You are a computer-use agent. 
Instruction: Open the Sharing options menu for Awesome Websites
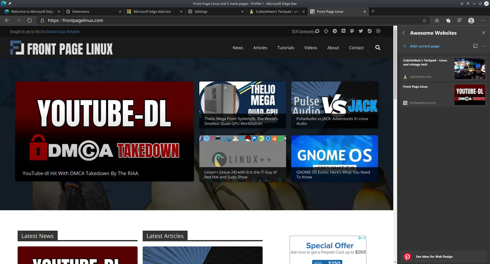tap(484, 46)
